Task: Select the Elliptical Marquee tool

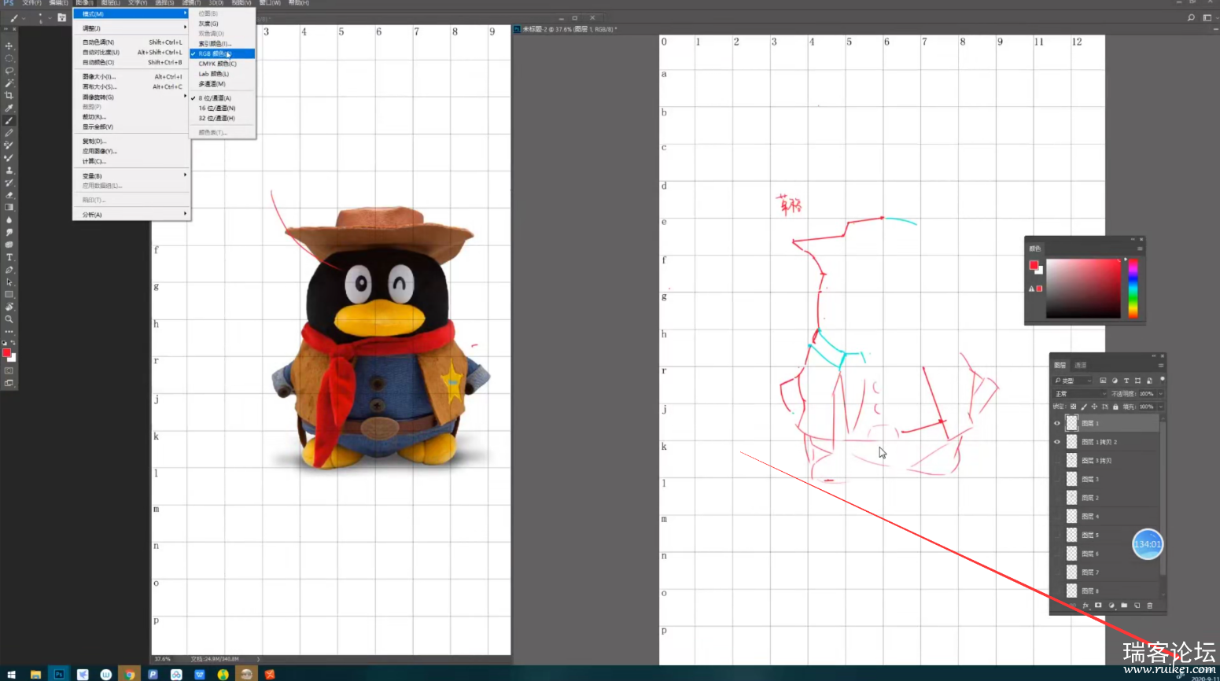Action: tap(9, 58)
